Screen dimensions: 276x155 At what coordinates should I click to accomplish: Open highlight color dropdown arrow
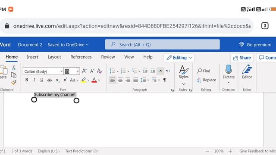click(88, 80)
